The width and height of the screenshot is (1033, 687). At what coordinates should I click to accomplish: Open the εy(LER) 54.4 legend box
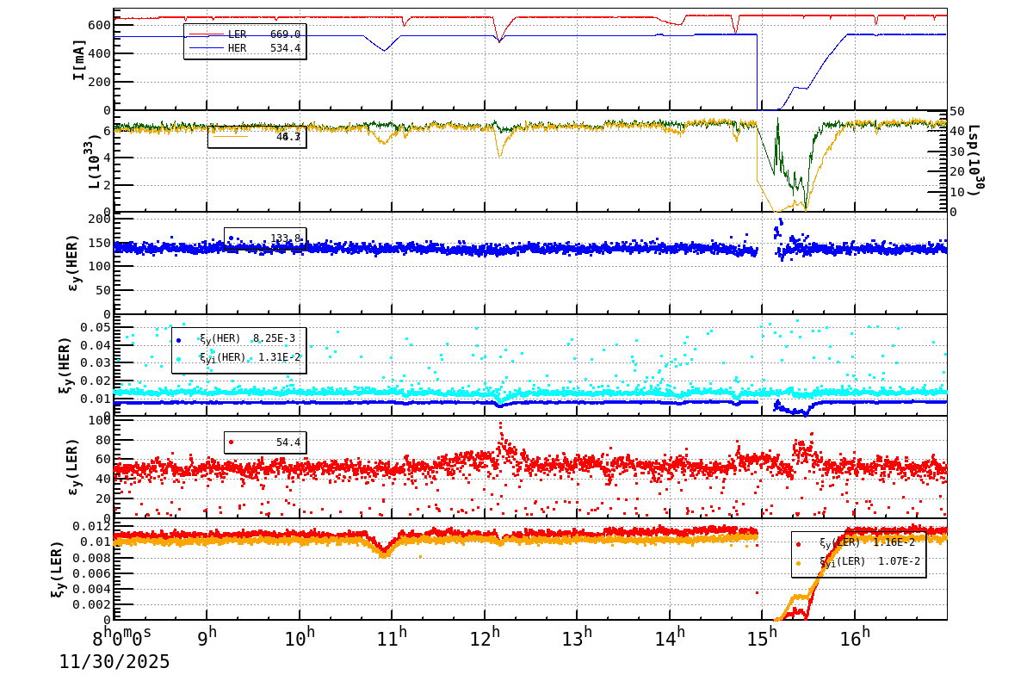pos(267,443)
